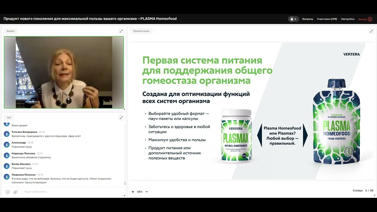Screen dimensions: 377x212
Task: Click the text 'Любой выбор — правильный.'
Action: (x=282, y=141)
